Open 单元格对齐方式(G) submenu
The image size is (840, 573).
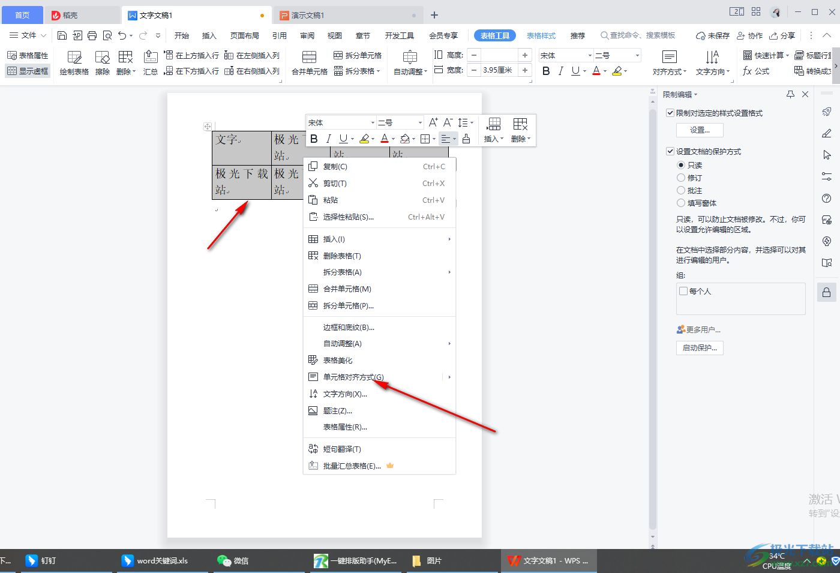pyautogui.click(x=380, y=377)
